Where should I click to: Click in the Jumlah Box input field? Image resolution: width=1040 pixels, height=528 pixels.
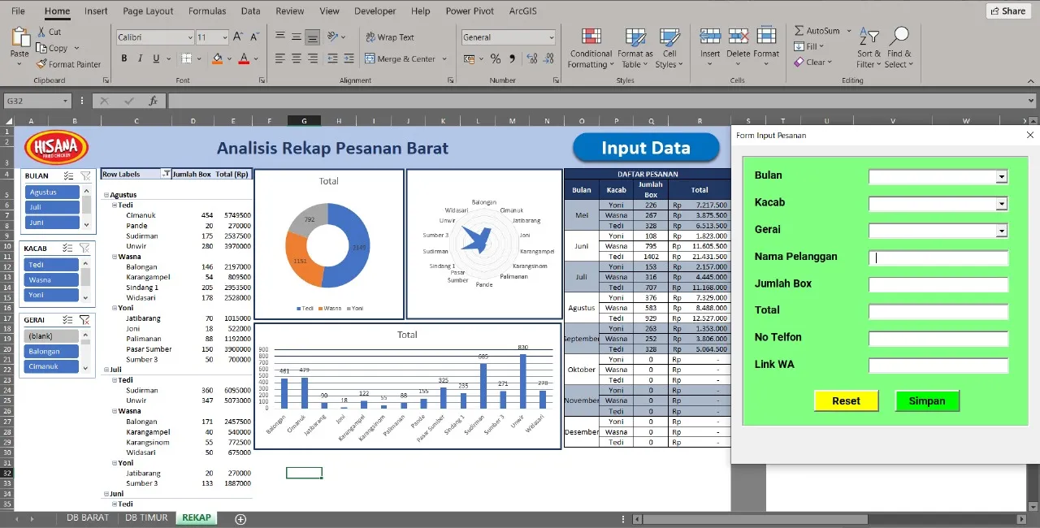938,284
